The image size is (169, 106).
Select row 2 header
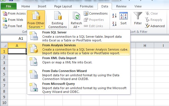4,57
